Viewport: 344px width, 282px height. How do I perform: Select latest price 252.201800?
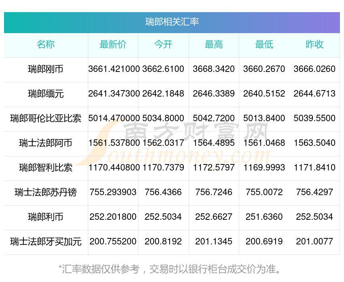point(113,217)
